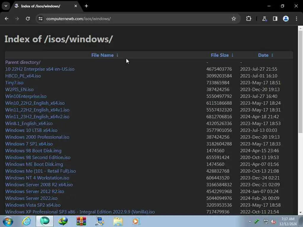
Task: Reload the current page
Action: 28,19
